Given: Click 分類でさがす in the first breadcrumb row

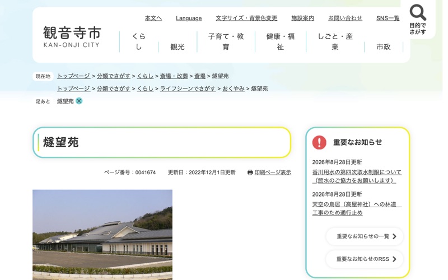Looking at the screenshot, I should point(114,76).
